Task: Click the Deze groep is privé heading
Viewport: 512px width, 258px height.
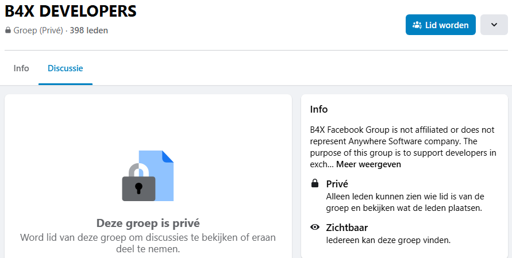Action: [x=148, y=223]
